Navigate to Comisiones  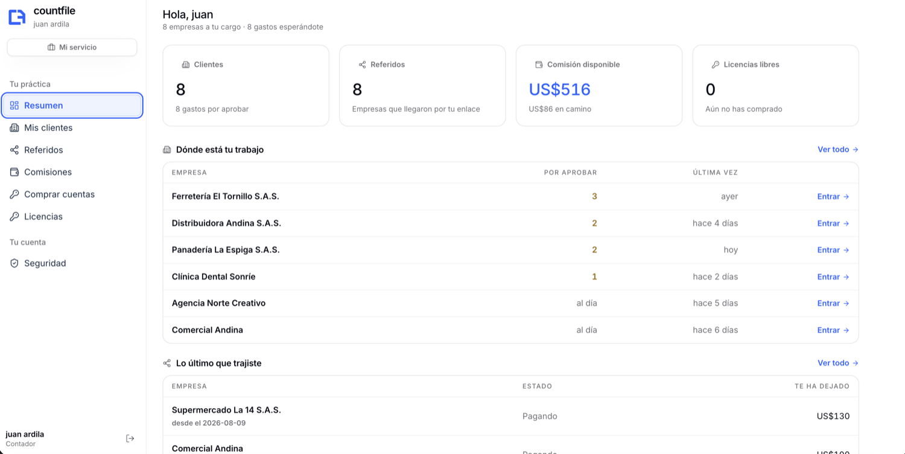[72, 172]
